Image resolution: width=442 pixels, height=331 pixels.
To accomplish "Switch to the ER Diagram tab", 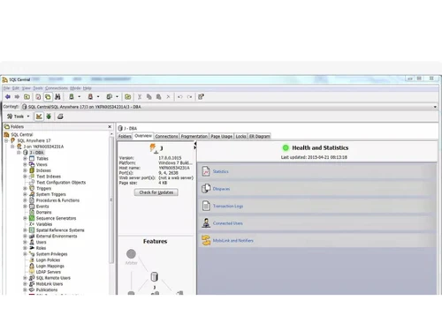I will 259,136.
